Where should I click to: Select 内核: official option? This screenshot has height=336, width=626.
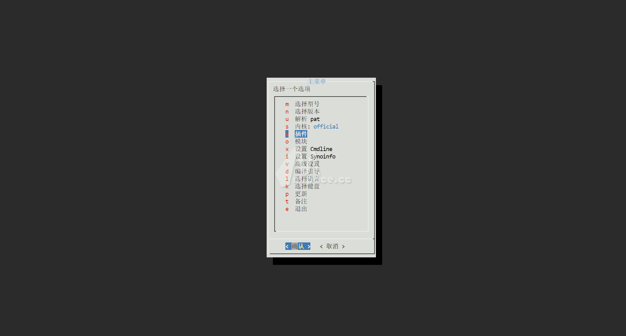316,126
